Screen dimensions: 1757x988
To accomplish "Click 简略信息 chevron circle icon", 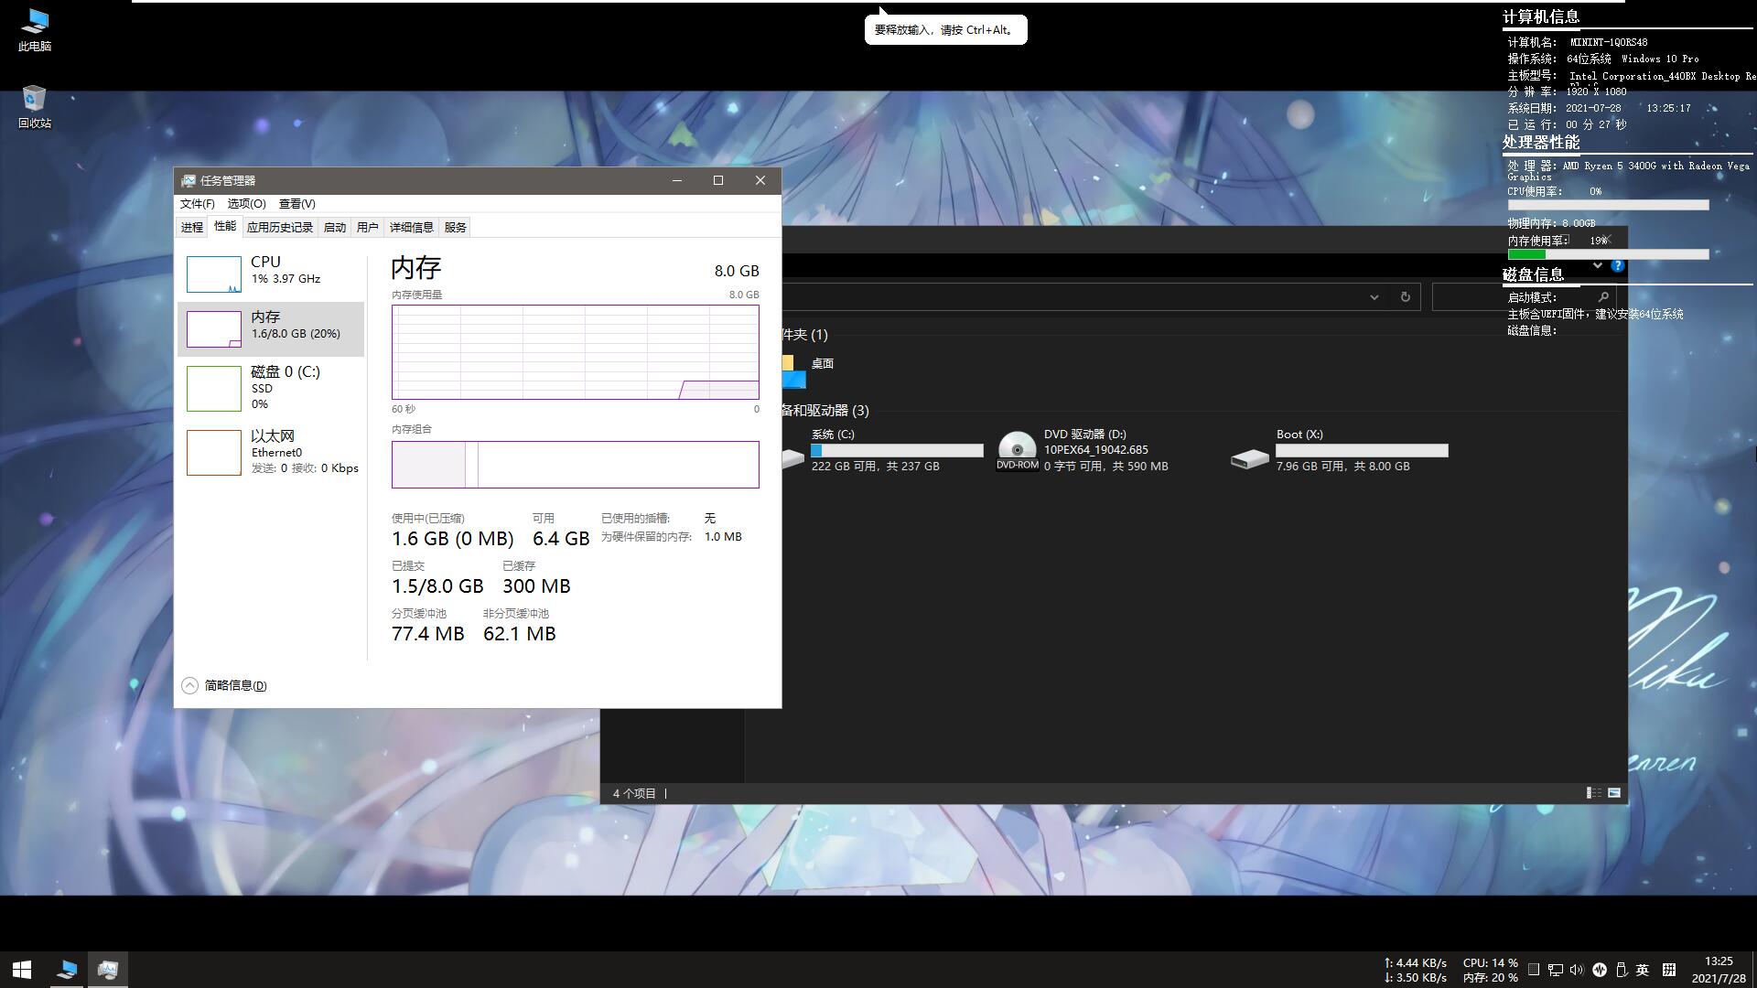I will 189,685.
